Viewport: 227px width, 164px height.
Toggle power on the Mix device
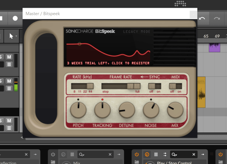pos(53,154)
